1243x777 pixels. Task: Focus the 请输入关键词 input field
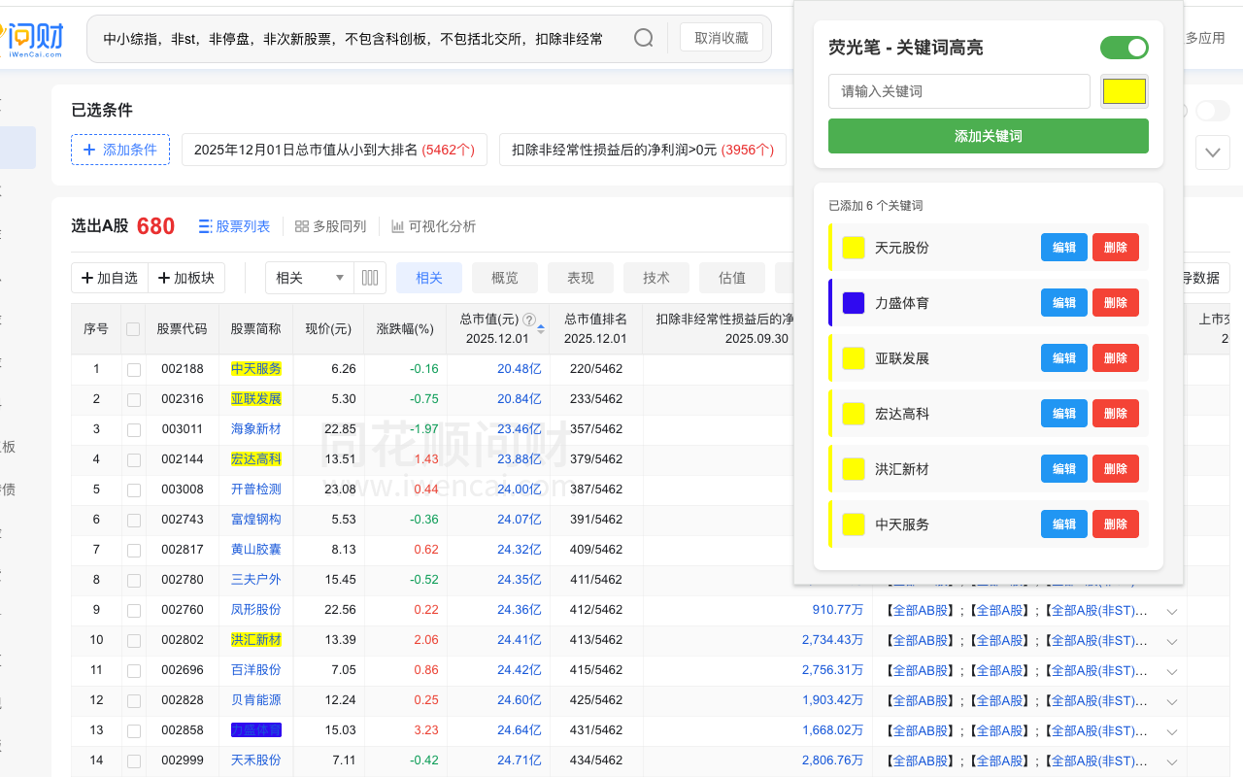(959, 91)
